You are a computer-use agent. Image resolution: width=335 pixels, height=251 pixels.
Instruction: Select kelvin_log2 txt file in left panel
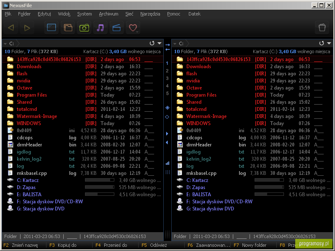(82, 159)
